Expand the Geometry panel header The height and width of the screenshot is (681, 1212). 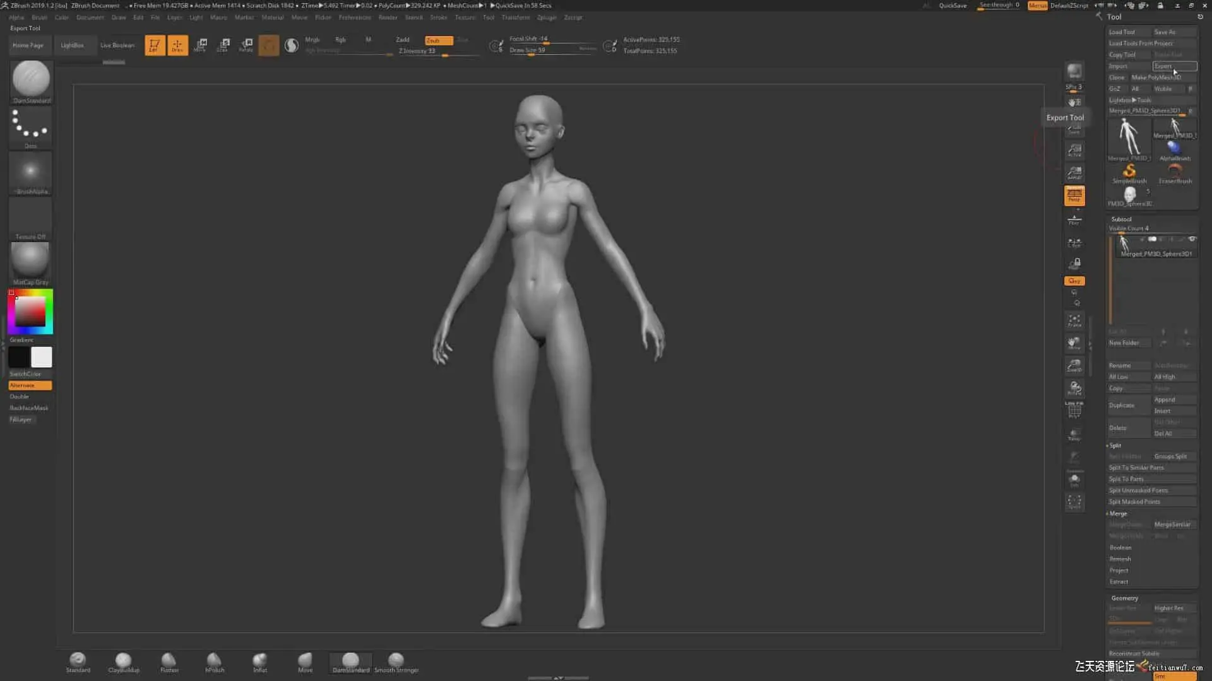pos(1124,598)
